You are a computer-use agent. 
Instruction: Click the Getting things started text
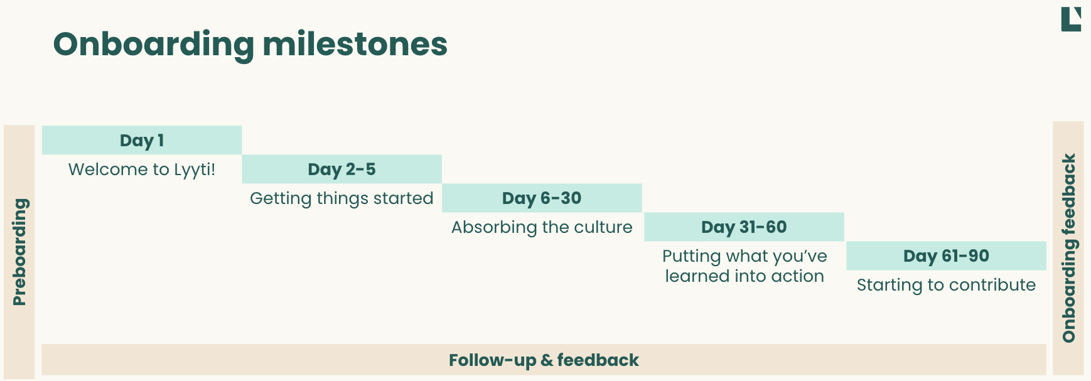tap(341, 198)
